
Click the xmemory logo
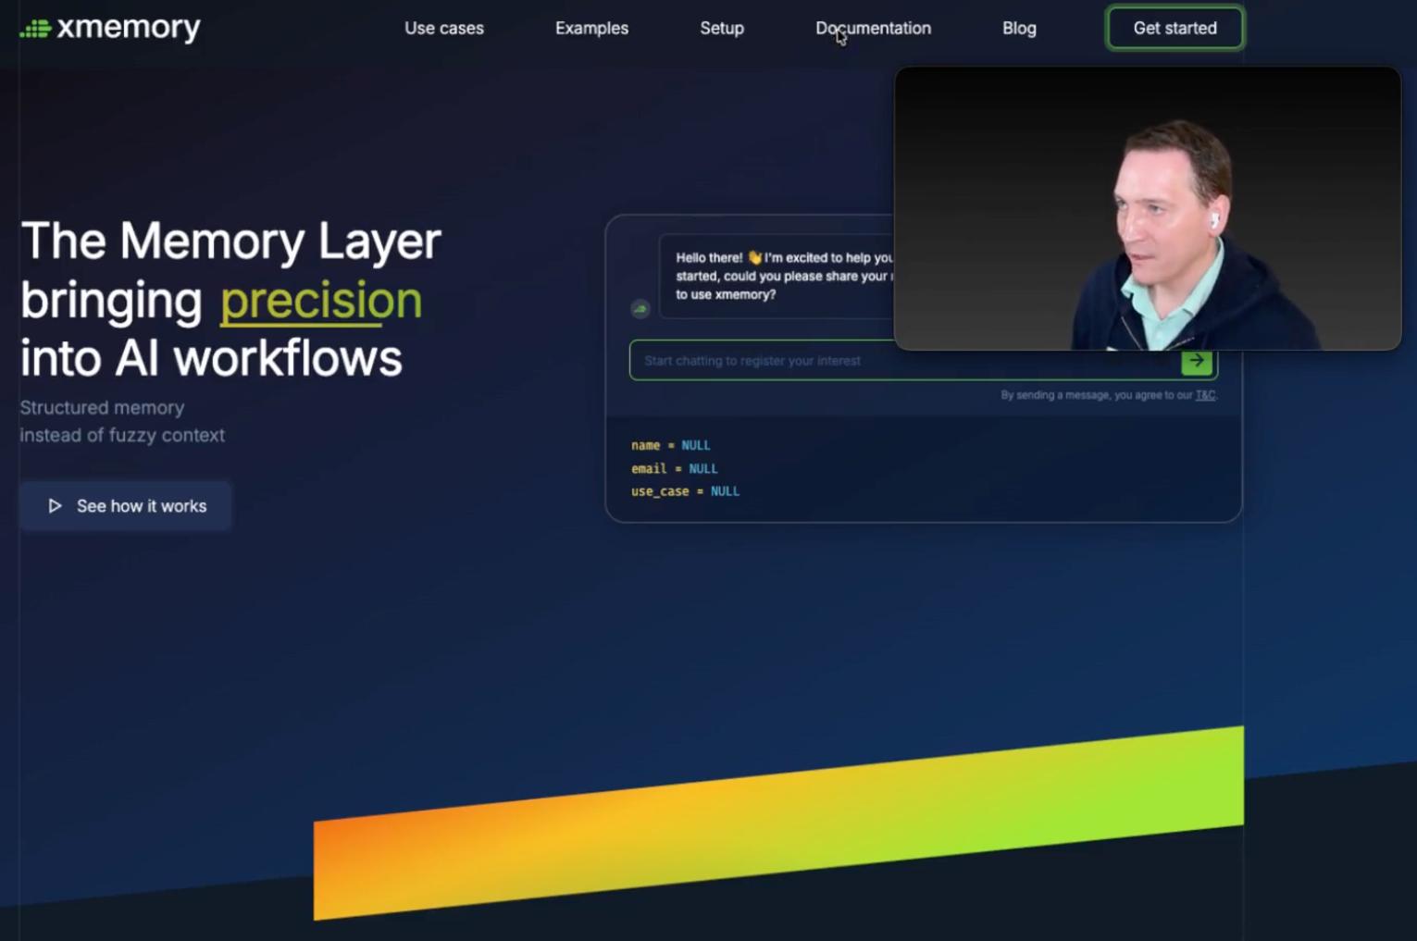pos(110,29)
